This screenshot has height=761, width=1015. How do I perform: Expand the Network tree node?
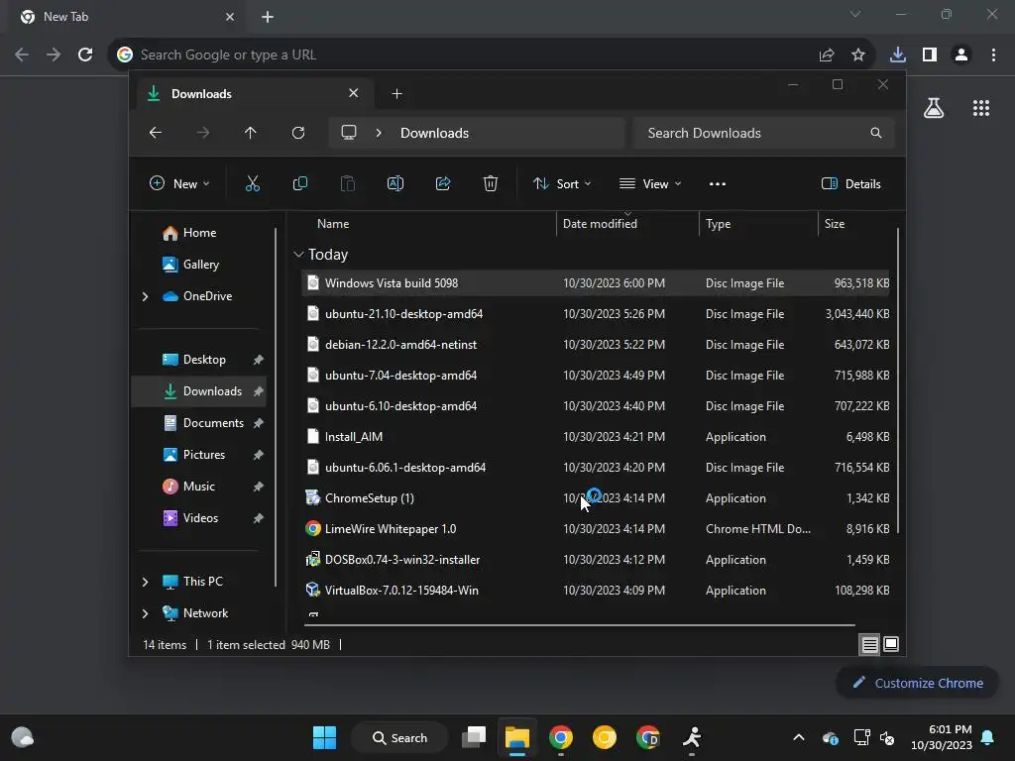(x=145, y=613)
